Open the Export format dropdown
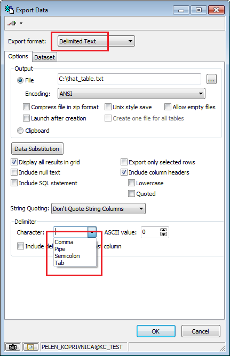The width and height of the screenshot is (230, 356). [x=96, y=41]
